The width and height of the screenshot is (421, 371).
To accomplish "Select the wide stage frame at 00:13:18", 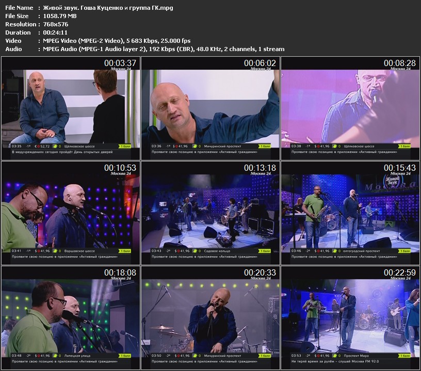I will (210, 212).
